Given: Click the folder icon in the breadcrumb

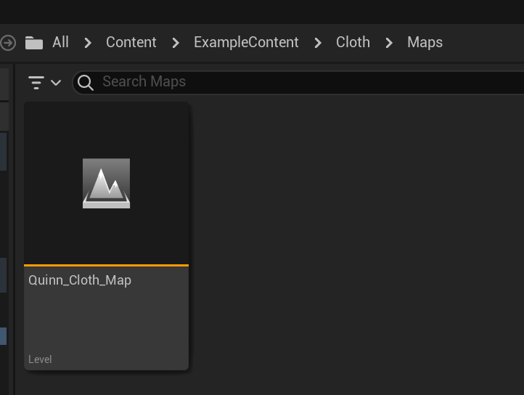Looking at the screenshot, I should [34, 43].
